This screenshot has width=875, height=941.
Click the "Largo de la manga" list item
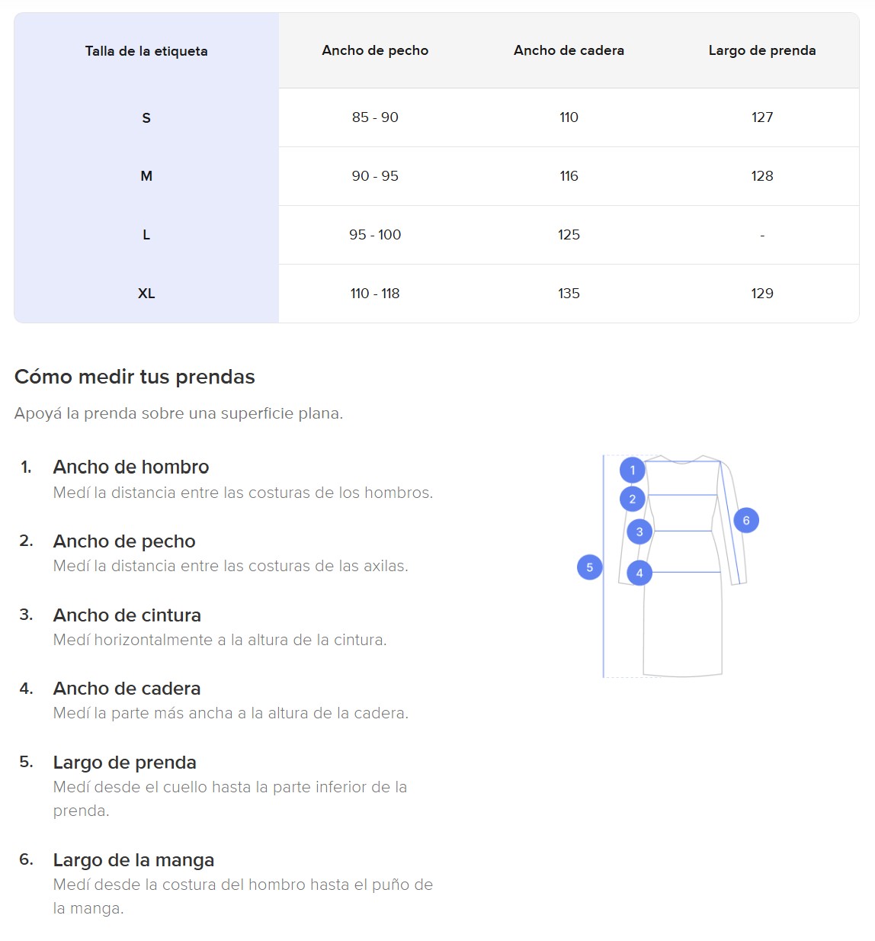click(133, 860)
